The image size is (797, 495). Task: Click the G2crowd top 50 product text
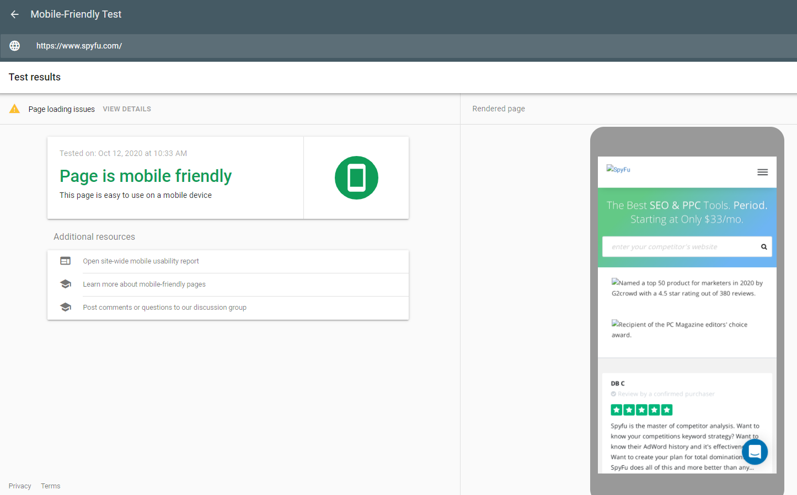[x=687, y=288]
